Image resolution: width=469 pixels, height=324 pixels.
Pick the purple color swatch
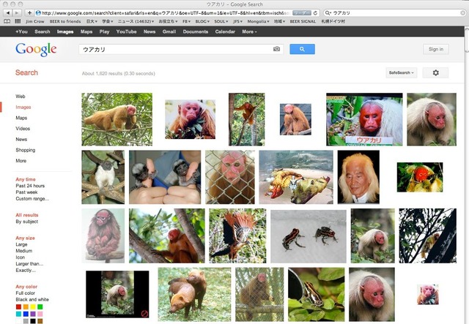tap(33, 314)
